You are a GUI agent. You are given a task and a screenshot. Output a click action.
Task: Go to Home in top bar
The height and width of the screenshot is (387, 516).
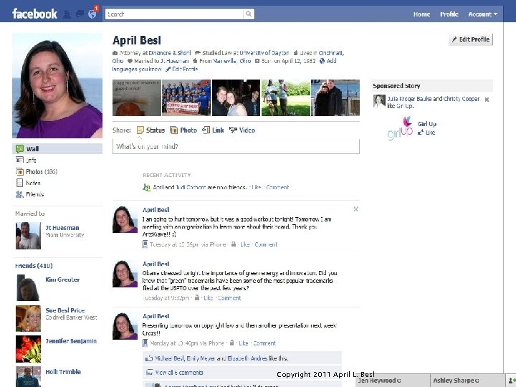point(421,14)
